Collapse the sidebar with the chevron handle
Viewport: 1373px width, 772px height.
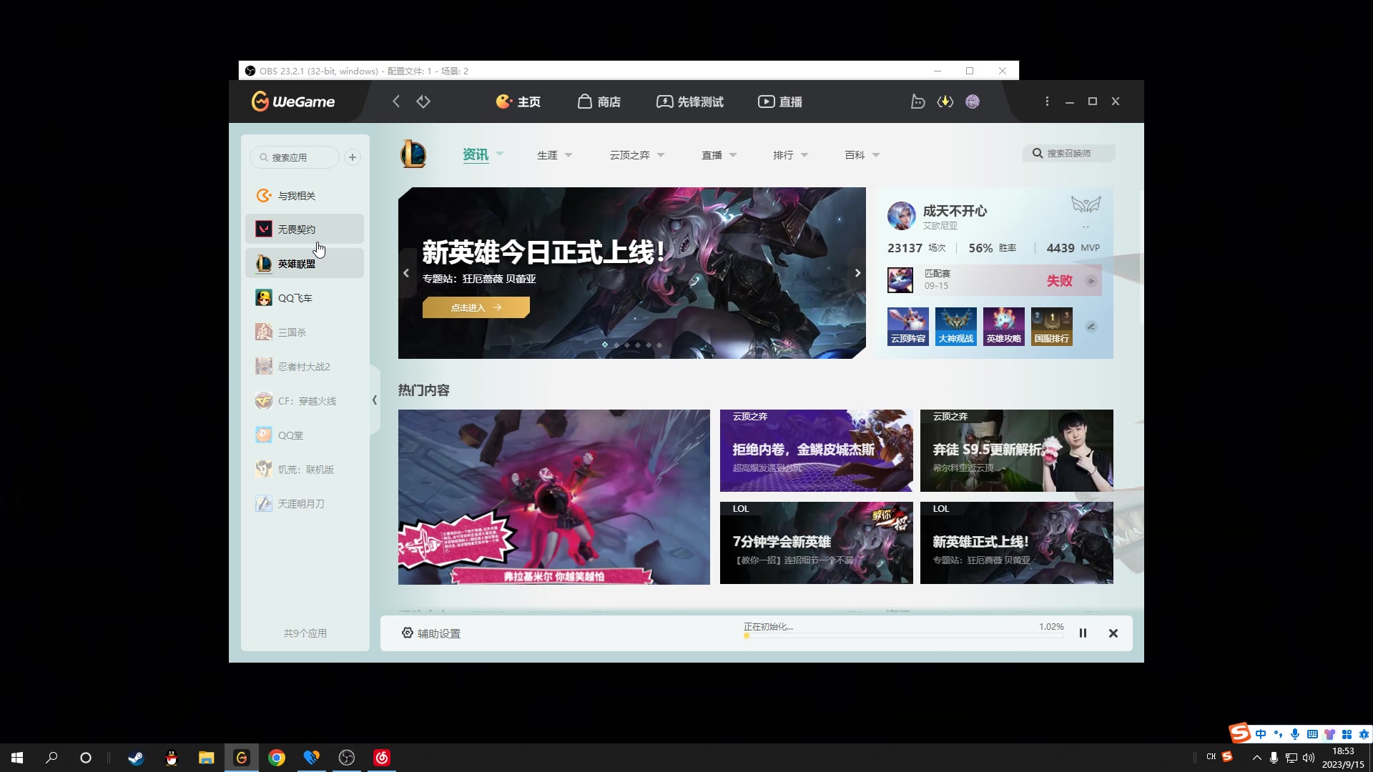[x=375, y=400]
